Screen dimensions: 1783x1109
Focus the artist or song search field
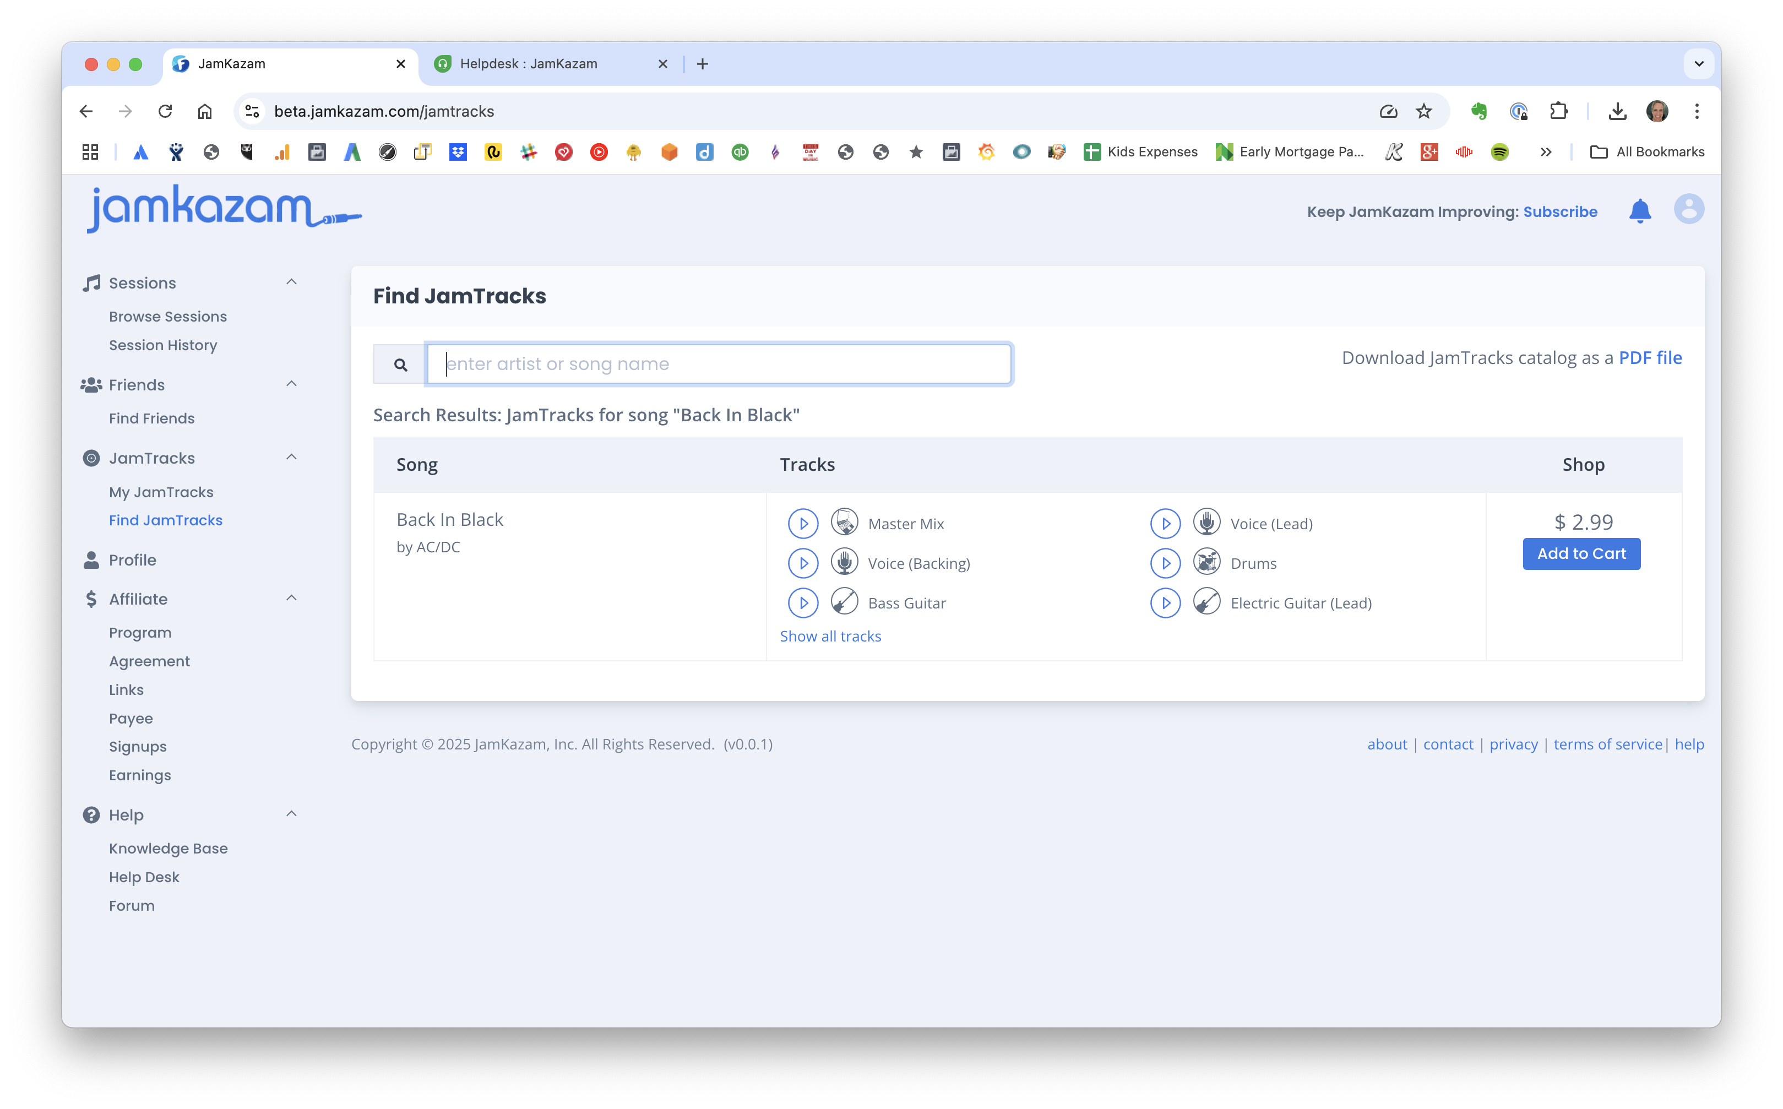[719, 365]
